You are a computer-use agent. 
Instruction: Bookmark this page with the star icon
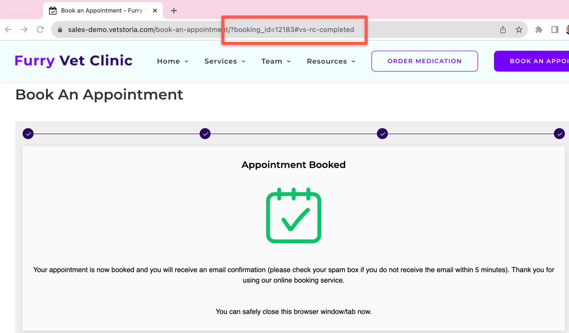519,29
